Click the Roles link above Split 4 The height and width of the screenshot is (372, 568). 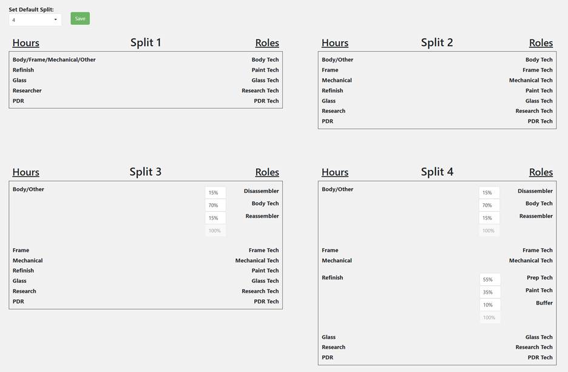(541, 172)
